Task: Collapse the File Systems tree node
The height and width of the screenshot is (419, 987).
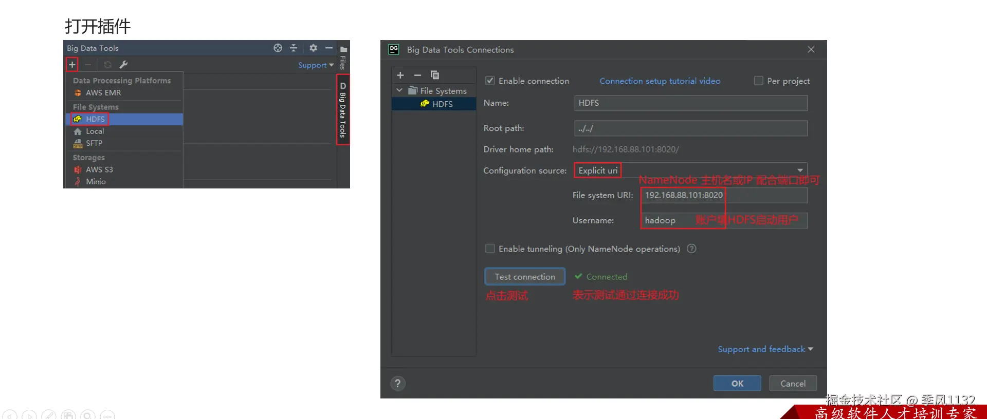Action: pos(399,90)
